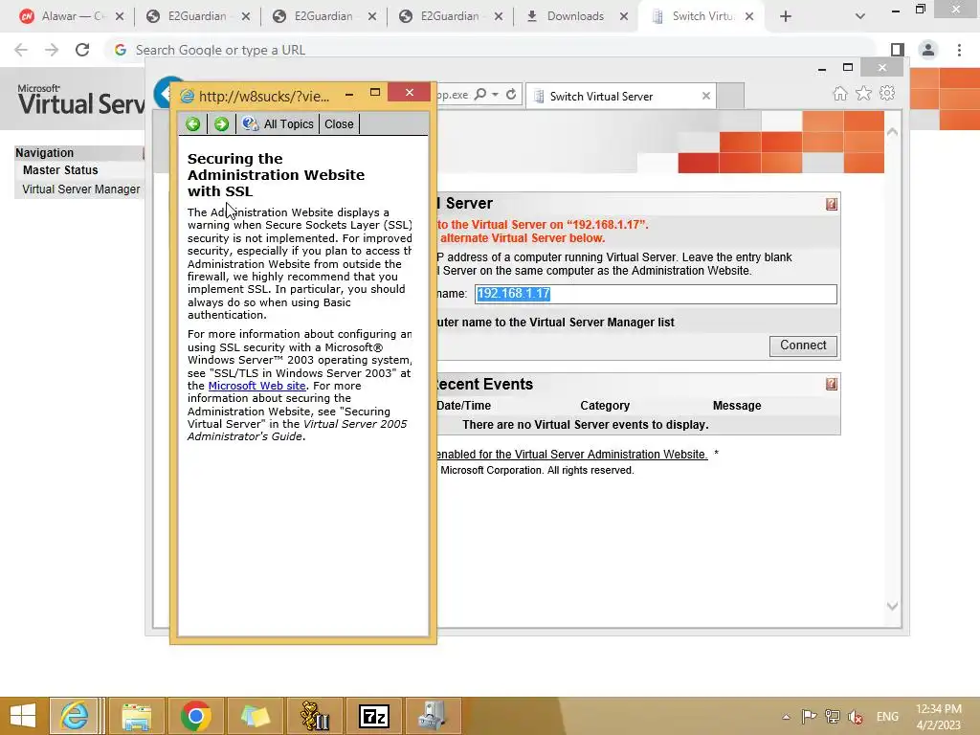This screenshot has height=735, width=980.
Task: Switch to first E2Guardian Chrome tab
Action: [x=196, y=16]
